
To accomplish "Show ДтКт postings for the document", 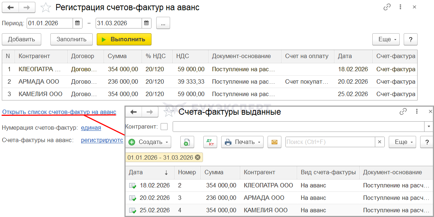I will 210,142.
